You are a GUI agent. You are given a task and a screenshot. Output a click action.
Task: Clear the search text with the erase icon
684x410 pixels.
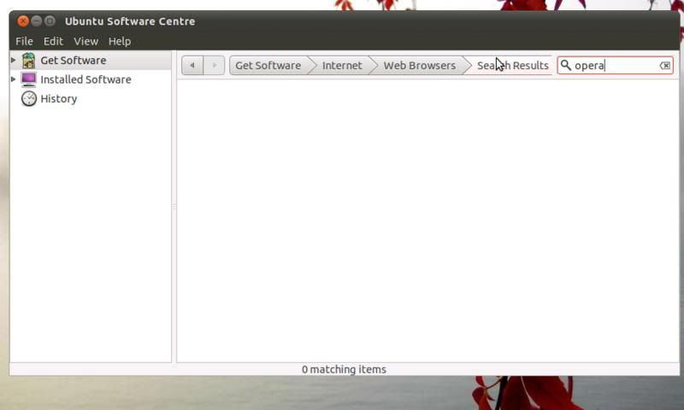point(664,66)
